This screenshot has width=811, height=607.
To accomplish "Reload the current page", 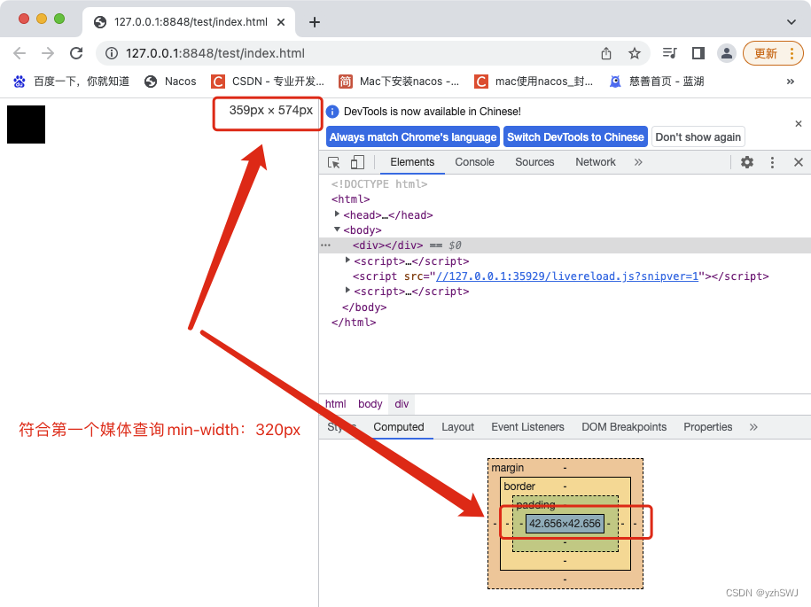I will (x=76, y=53).
